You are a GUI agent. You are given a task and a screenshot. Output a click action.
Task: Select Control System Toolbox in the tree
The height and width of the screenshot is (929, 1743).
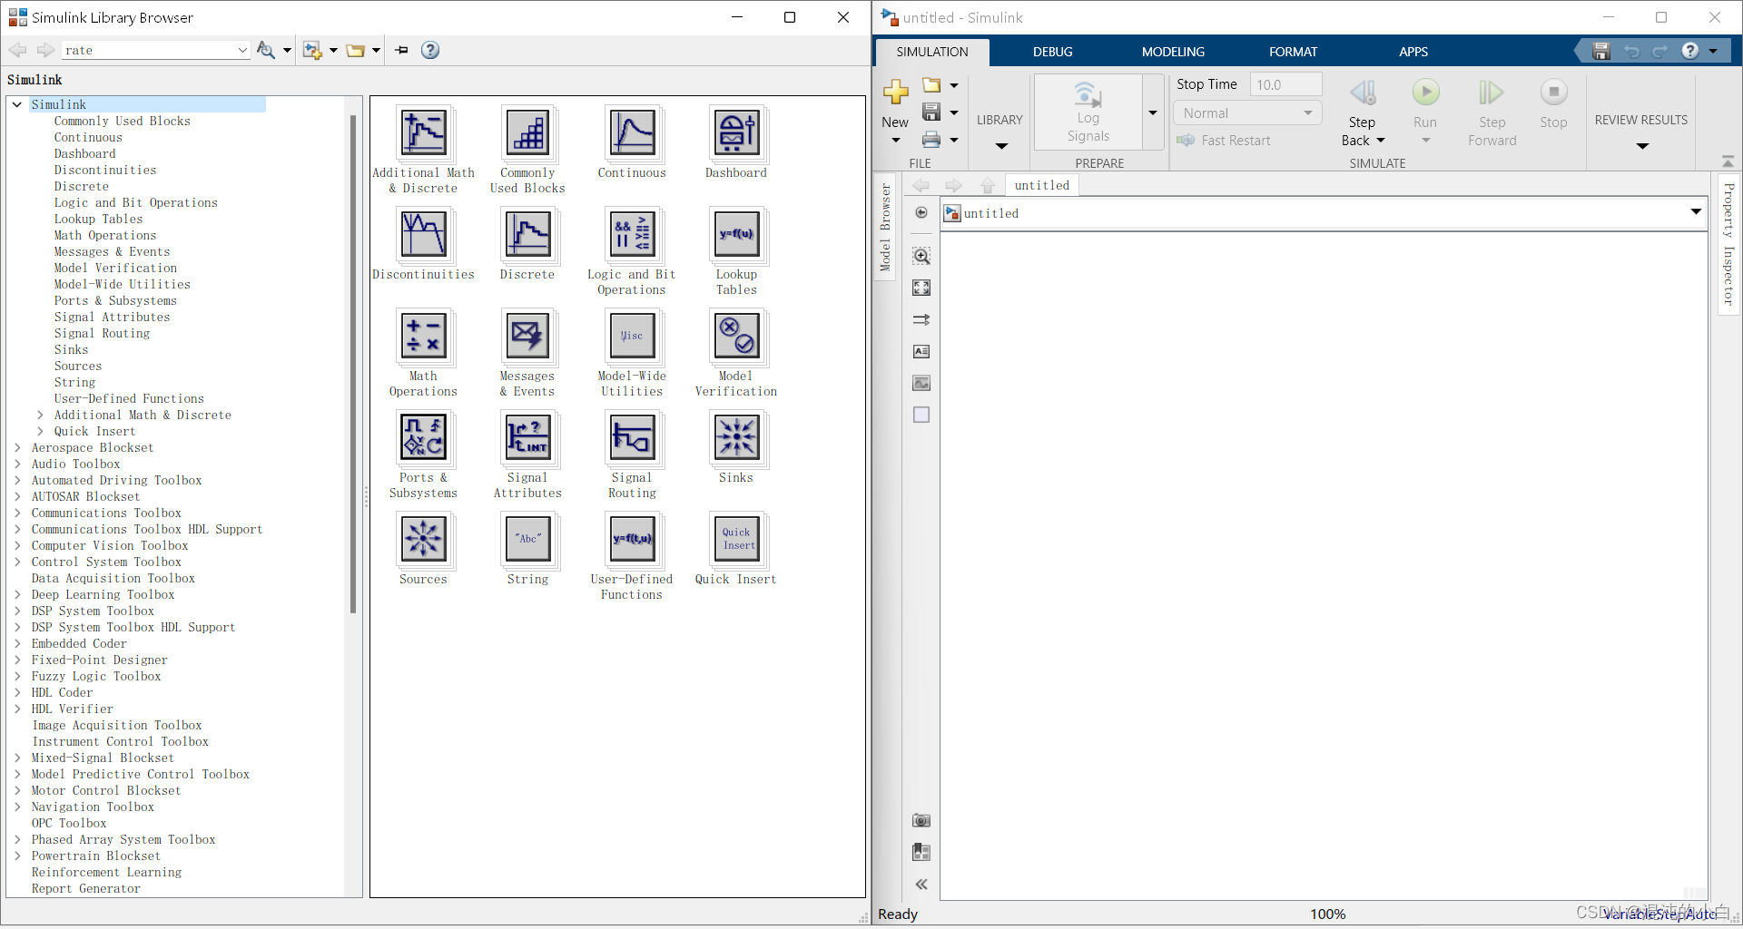point(106,562)
